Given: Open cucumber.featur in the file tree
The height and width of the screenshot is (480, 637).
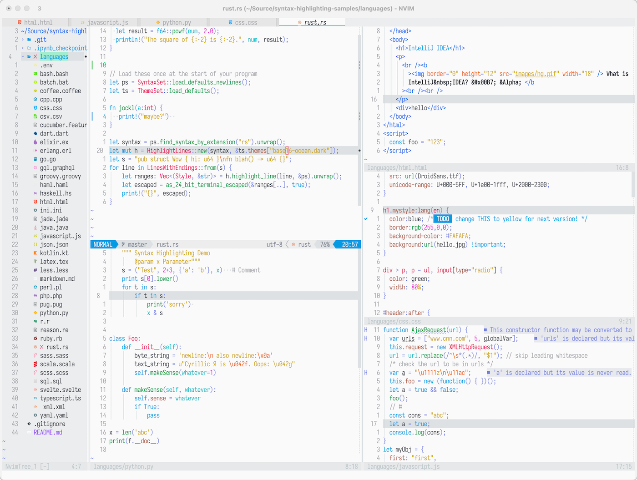Looking at the screenshot, I should [x=63, y=125].
